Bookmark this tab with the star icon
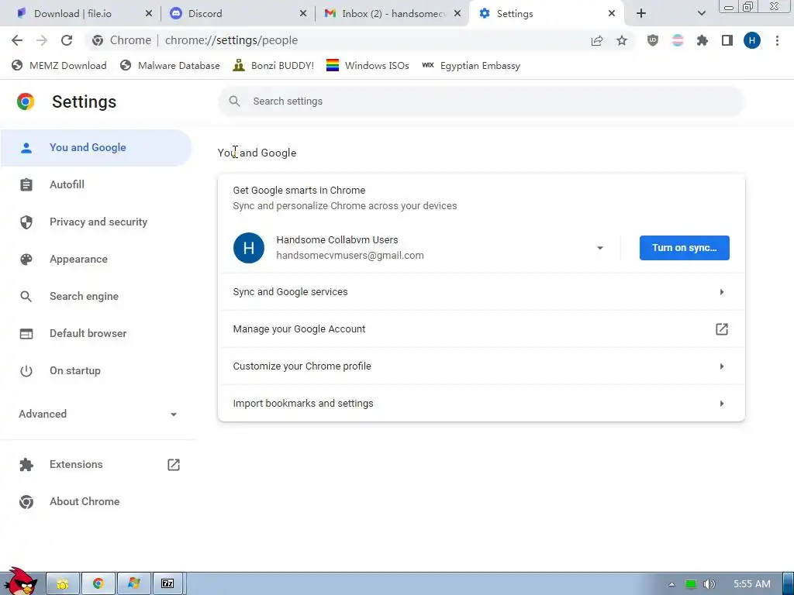This screenshot has height=595, width=794. click(622, 40)
